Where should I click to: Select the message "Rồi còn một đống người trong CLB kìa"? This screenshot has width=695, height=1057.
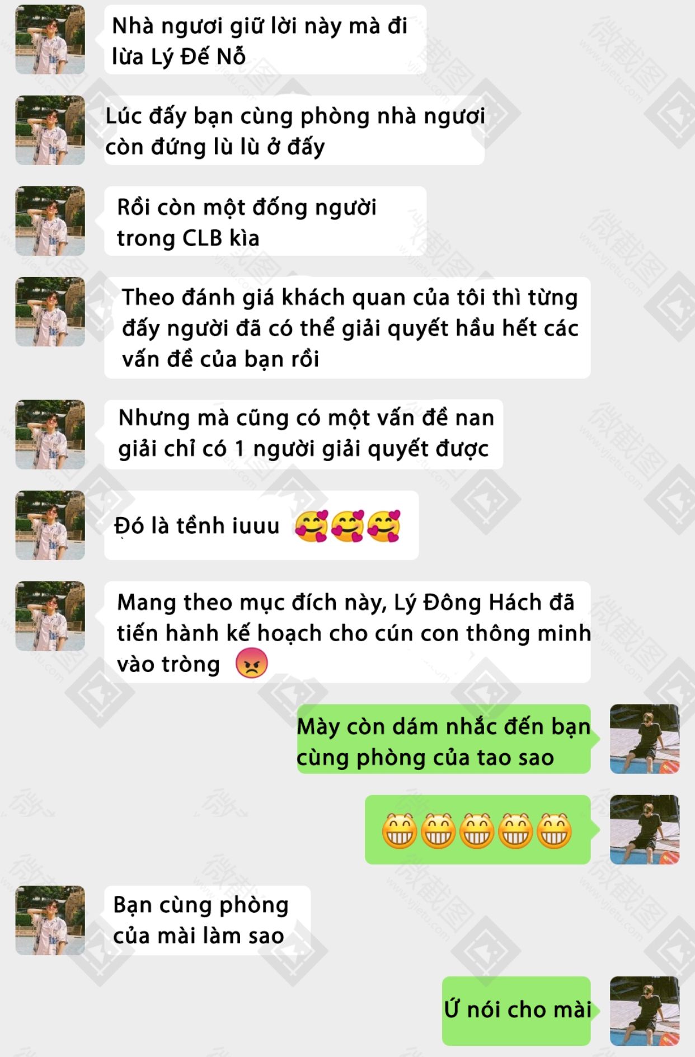tap(265, 222)
